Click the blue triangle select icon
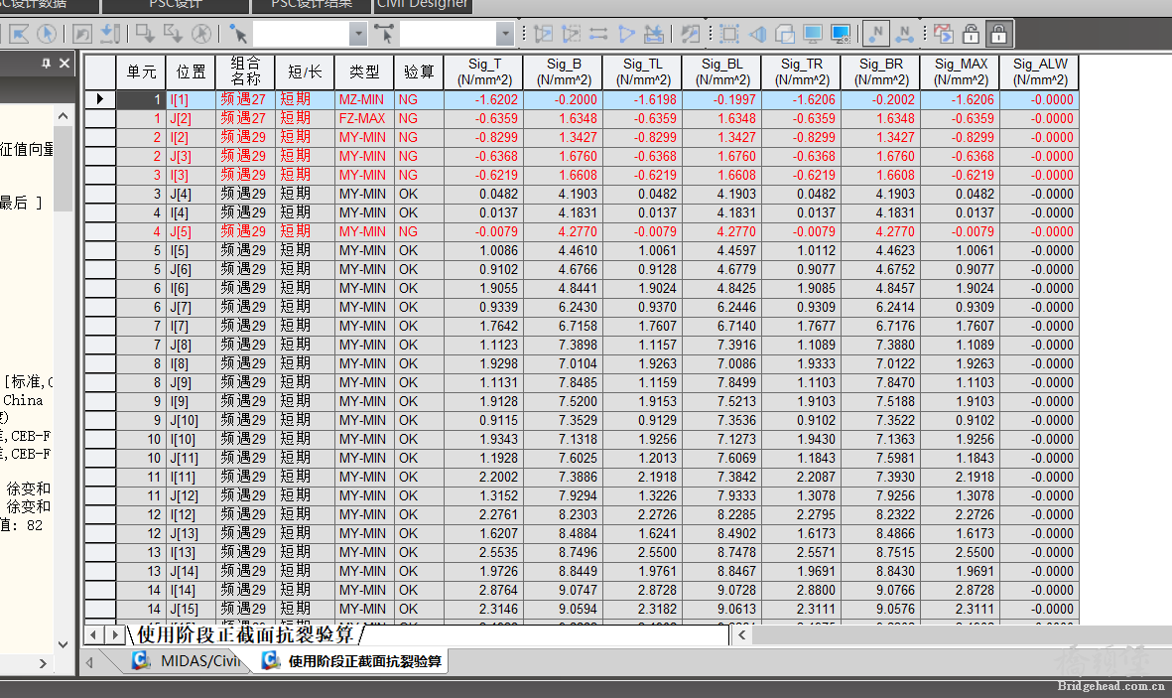 click(x=626, y=34)
